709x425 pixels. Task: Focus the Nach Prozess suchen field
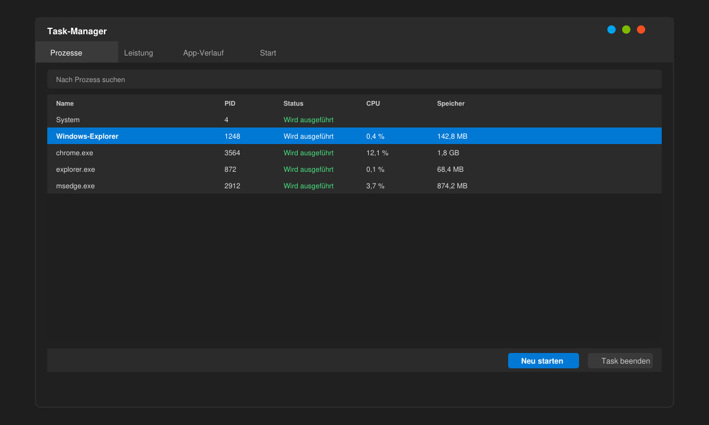[x=354, y=79]
